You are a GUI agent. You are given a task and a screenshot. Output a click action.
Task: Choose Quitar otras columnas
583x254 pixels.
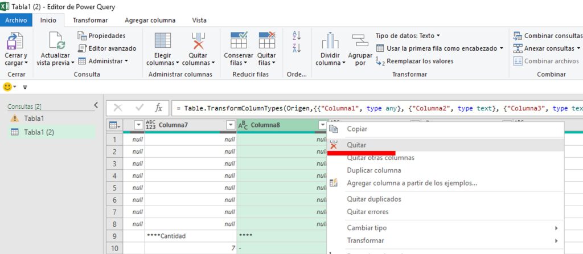pos(445,158)
